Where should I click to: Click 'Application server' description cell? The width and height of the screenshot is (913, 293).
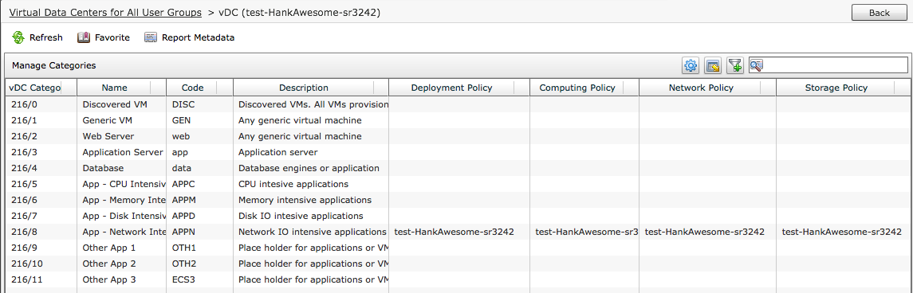278,152
